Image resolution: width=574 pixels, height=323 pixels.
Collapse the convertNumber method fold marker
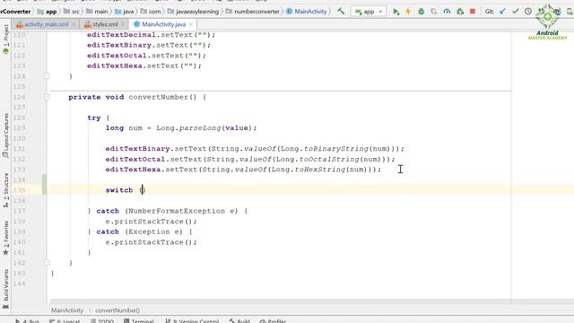[47, 97]
